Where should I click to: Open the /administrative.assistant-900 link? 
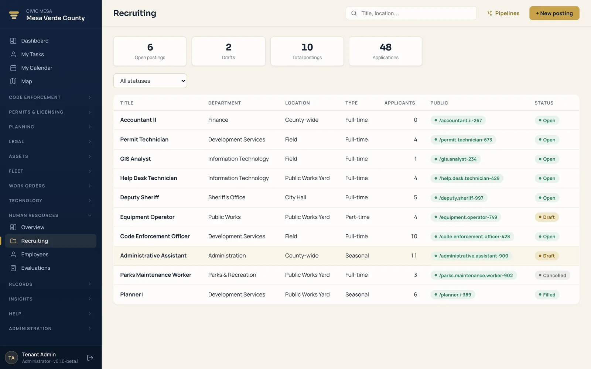[471, 256]
